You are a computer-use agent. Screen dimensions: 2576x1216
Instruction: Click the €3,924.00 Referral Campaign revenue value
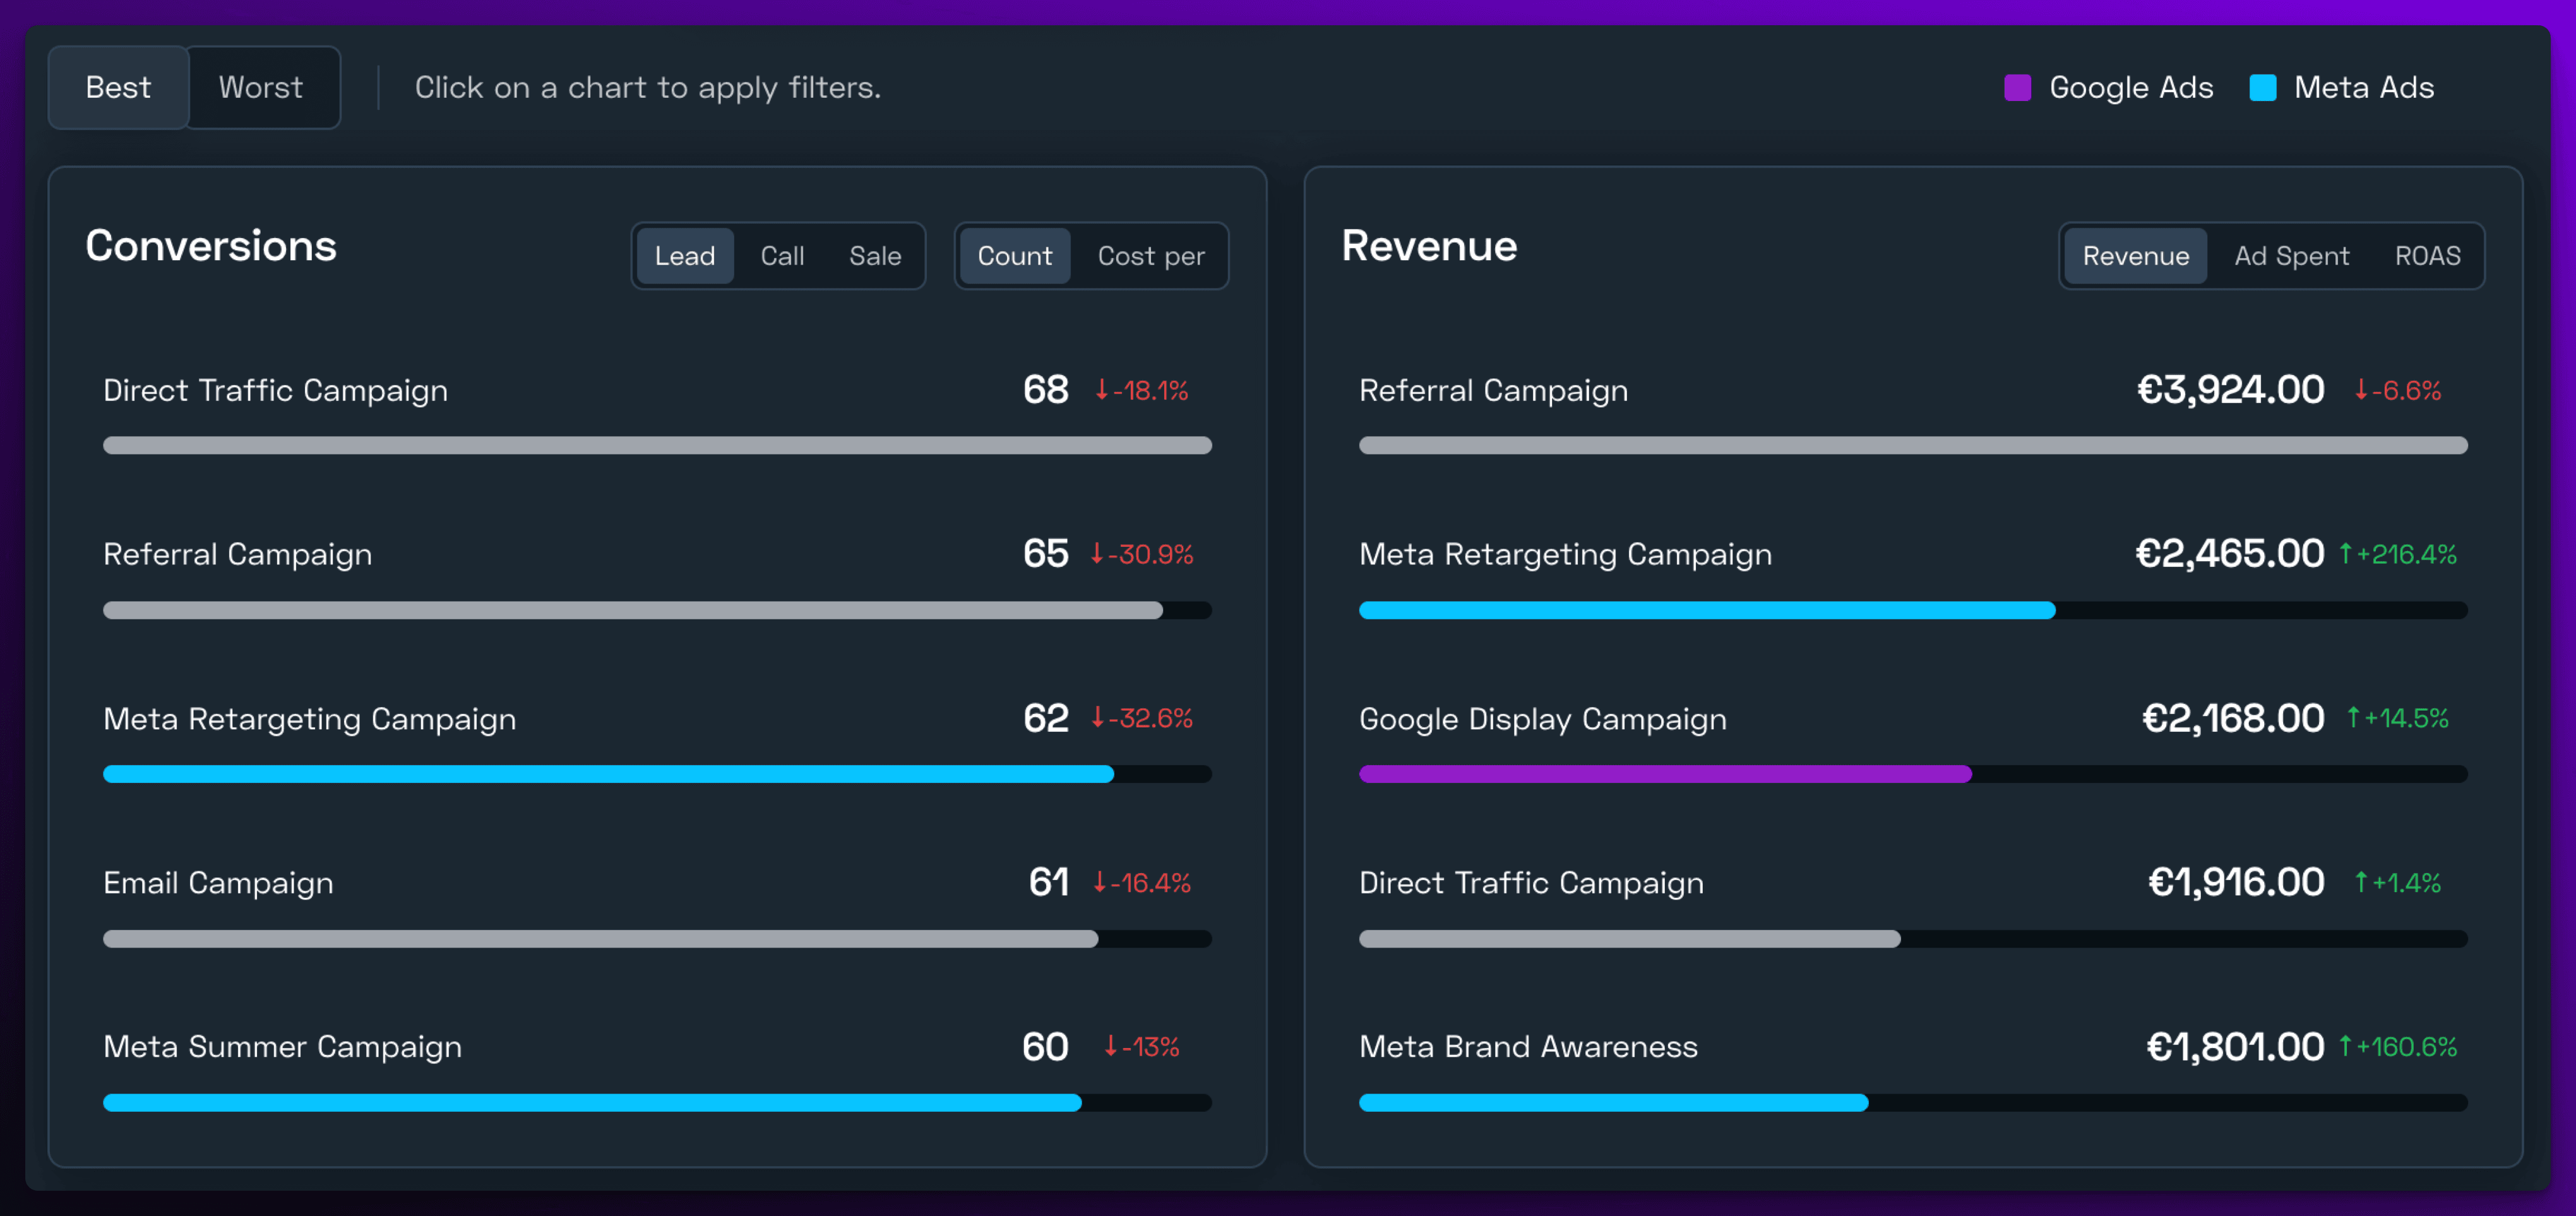tap(2230, 390)
